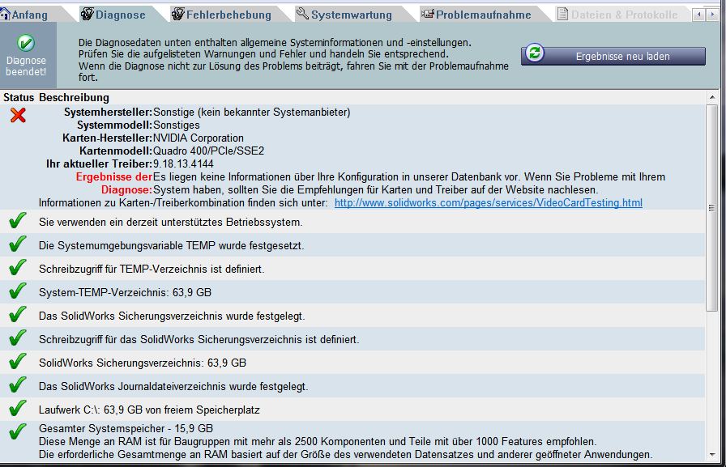This screenshot has height=467, width=726.
Task: Click the vertical scrollbar thumb
Action: point(711,208)
